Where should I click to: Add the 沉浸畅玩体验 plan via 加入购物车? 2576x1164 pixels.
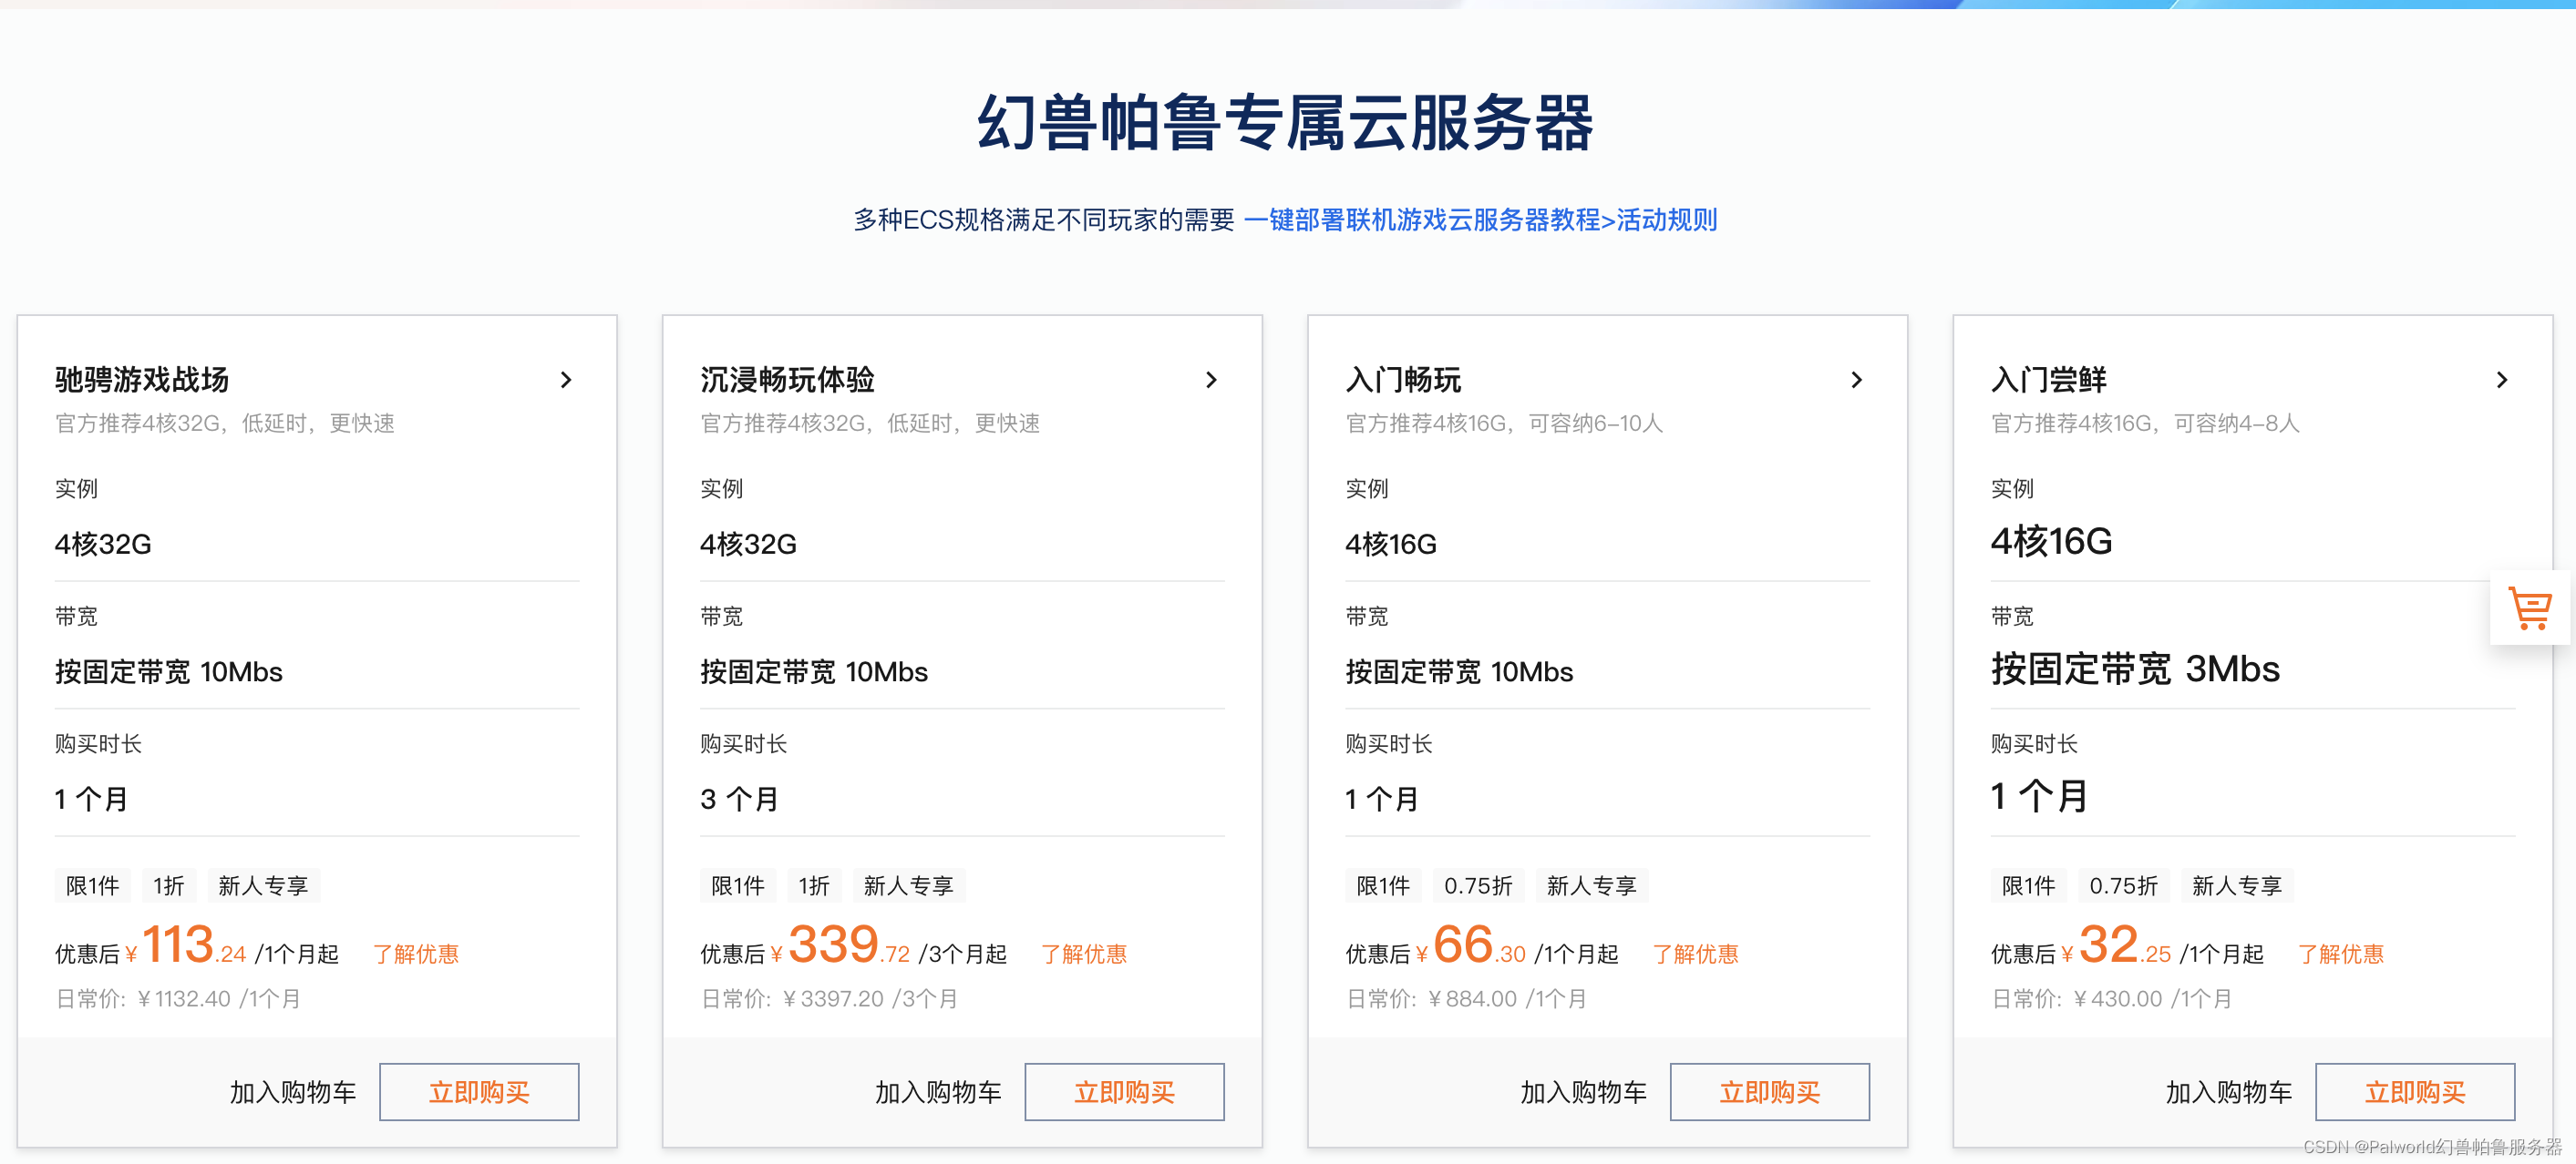938,1092
